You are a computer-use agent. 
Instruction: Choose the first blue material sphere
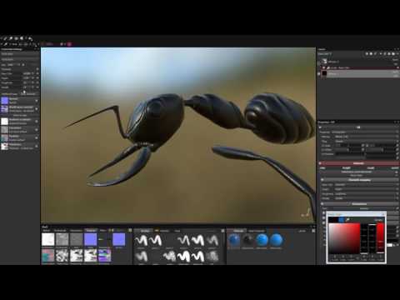coord(234,240)
